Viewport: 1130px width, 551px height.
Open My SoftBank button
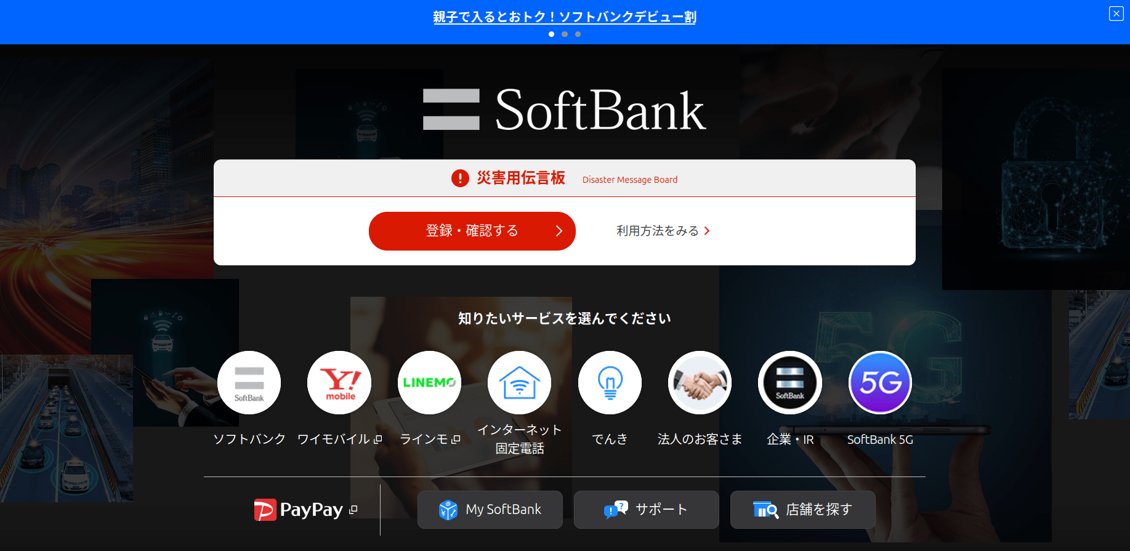coord(490,510)
